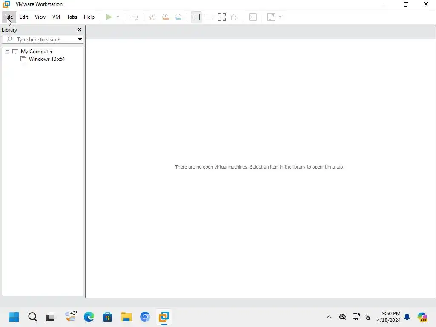Open the notification bell icon
The width and height of the screenshot is (436, 327).
click(407, 317)
